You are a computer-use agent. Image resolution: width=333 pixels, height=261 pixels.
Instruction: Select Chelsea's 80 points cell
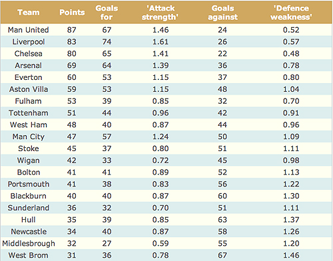coord(72,53)
